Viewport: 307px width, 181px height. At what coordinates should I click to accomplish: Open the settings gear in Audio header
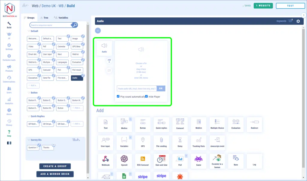click(298, 21)
